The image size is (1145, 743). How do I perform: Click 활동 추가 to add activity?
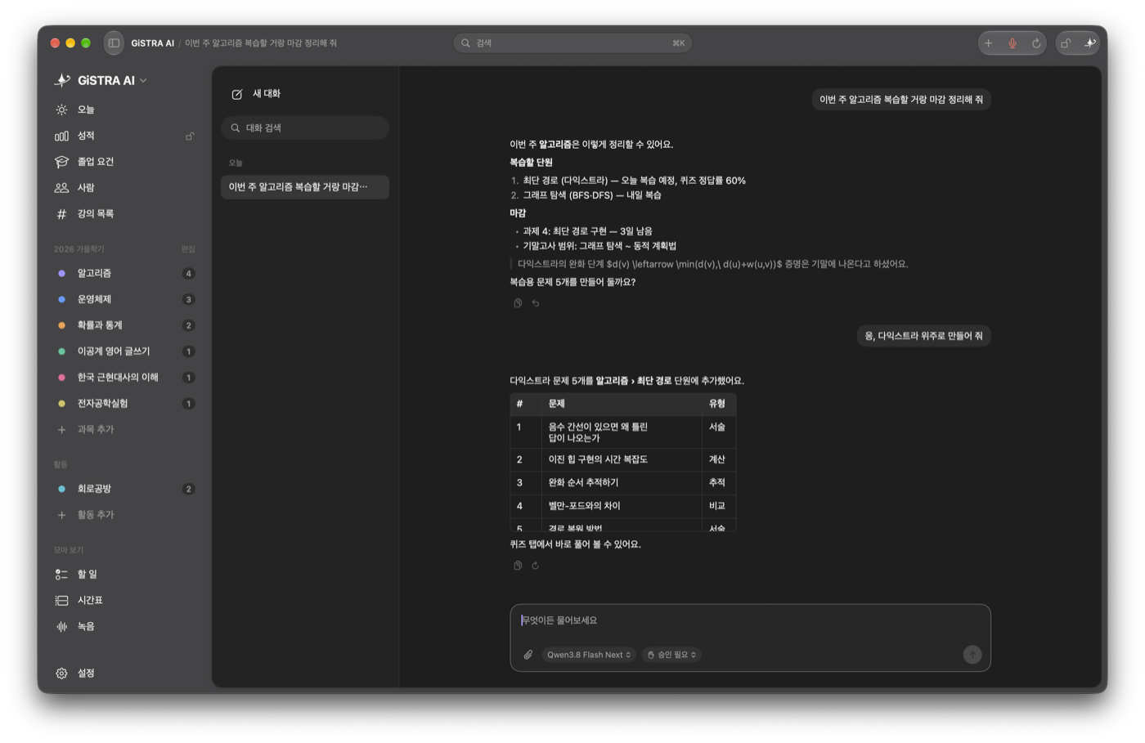pyautogui.click(x=124, y=515)
